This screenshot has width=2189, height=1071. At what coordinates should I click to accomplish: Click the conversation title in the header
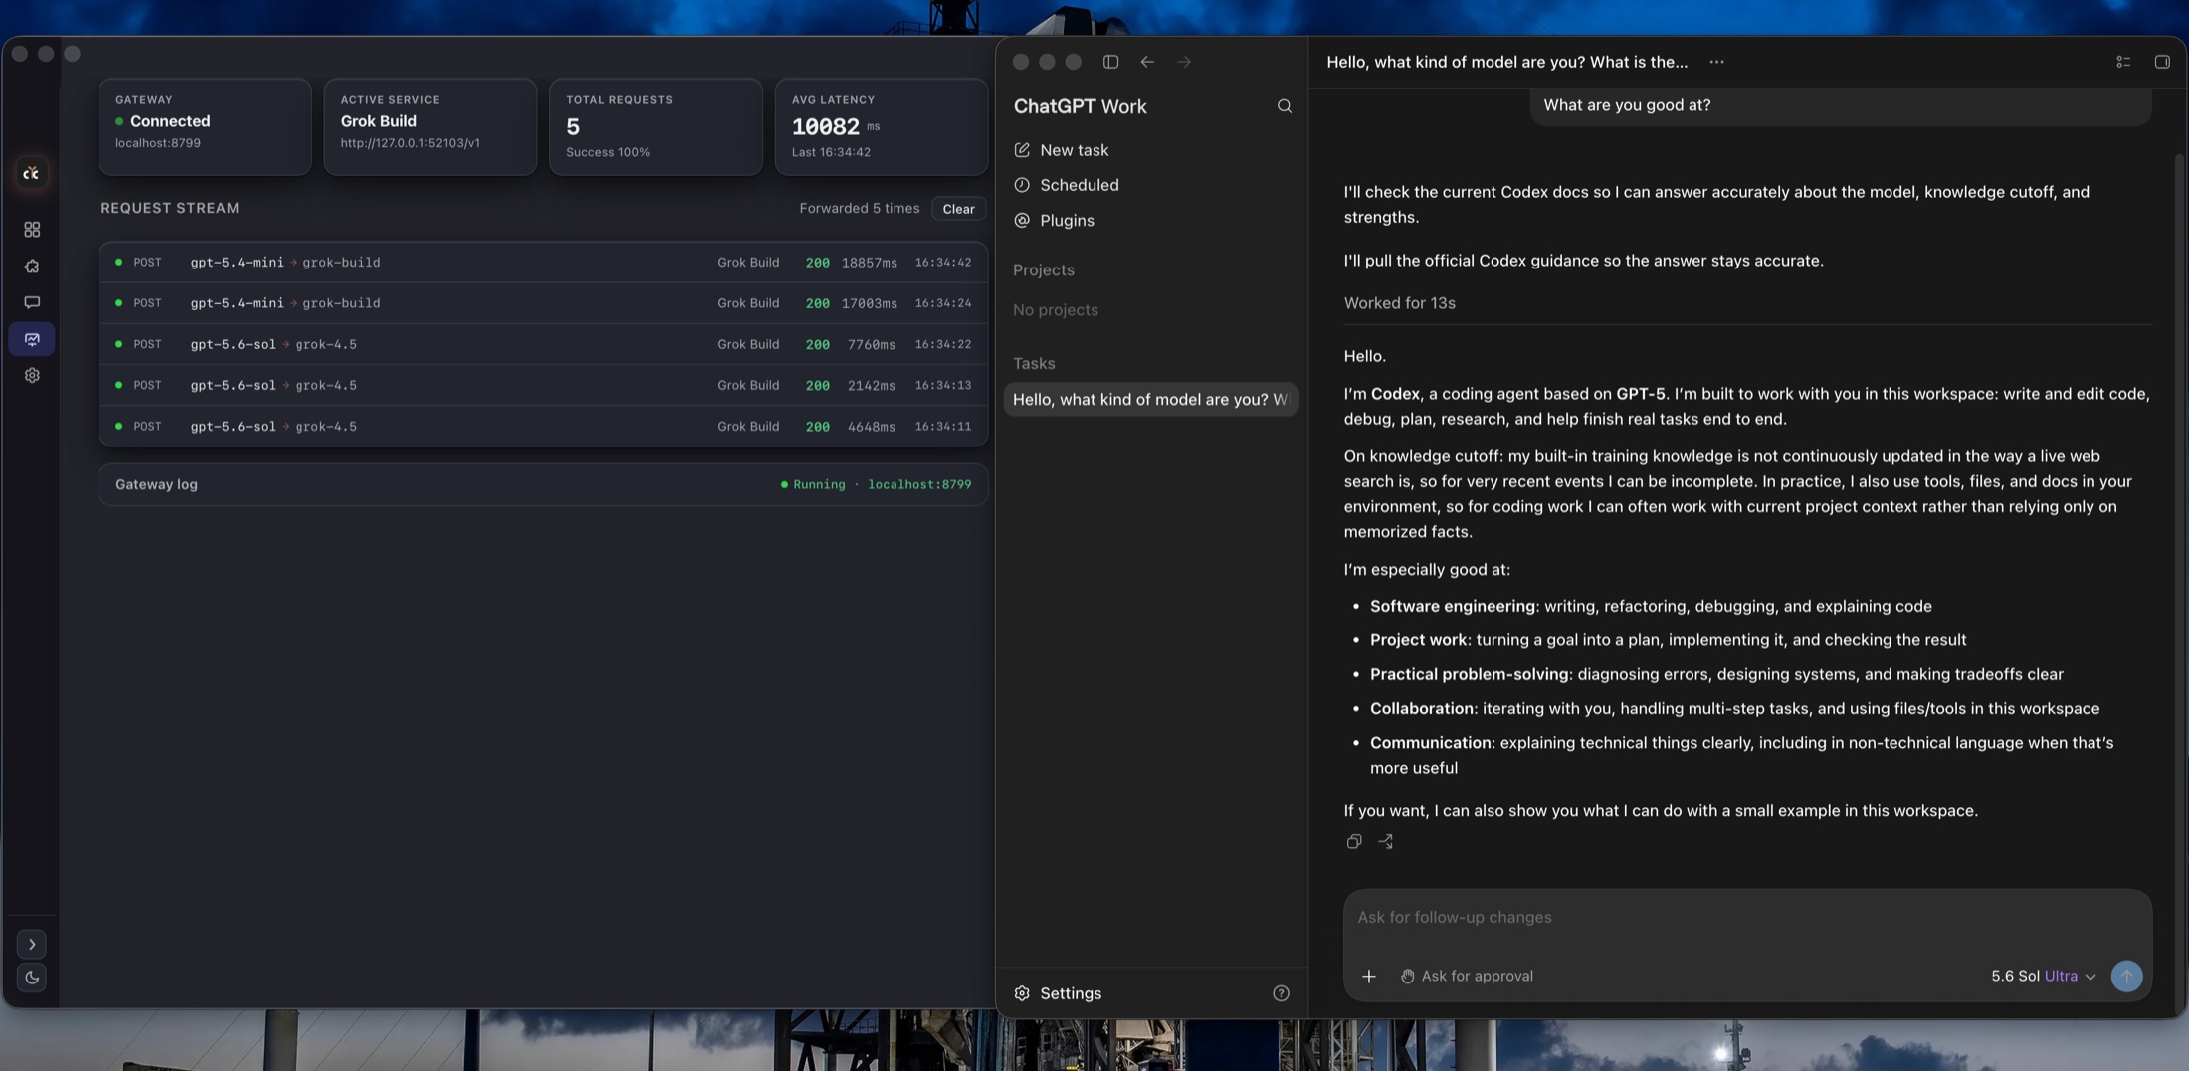[1506, 62]
